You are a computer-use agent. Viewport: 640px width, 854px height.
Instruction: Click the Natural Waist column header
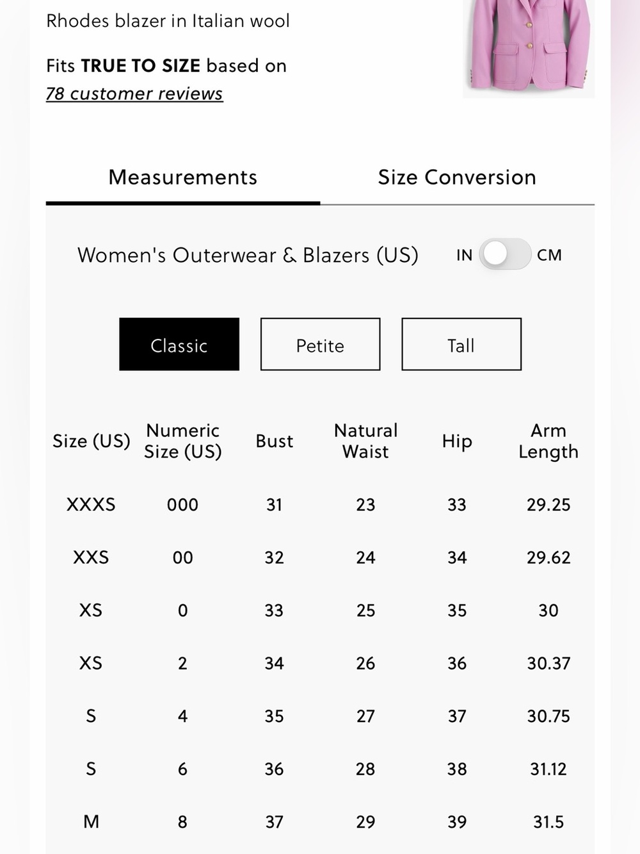pyautogui.click(x=365, y=441)
